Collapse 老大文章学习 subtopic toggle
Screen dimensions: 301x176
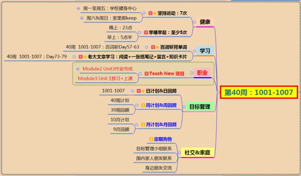[x=74, y=57]
